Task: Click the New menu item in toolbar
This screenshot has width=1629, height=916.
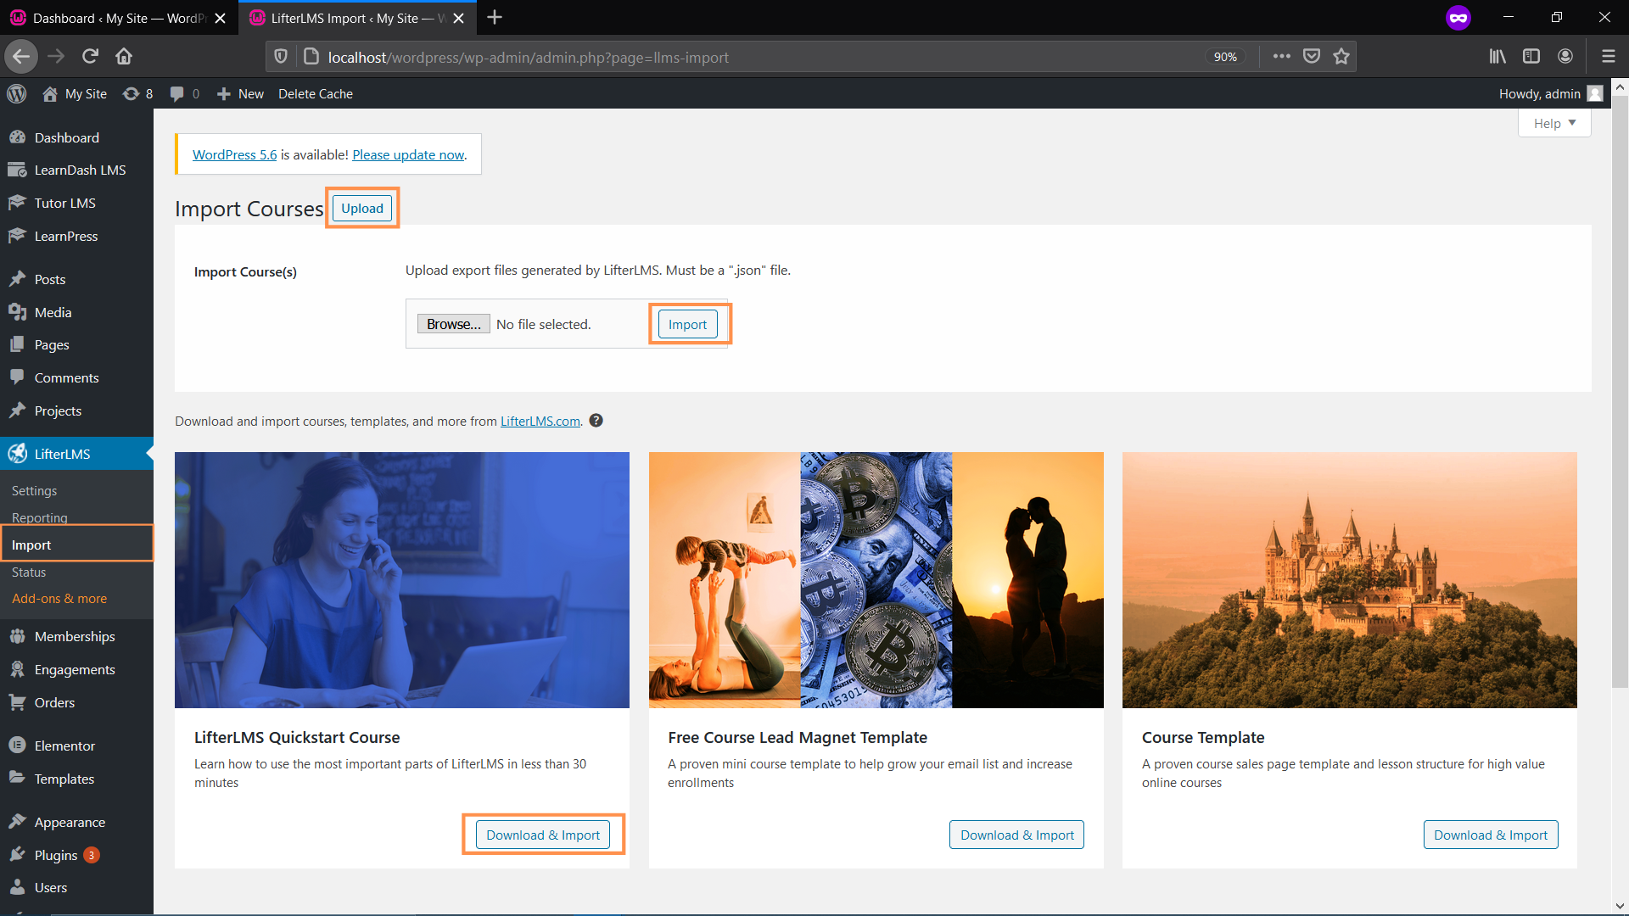Action: pyautogui.click(x=238, y=92)
